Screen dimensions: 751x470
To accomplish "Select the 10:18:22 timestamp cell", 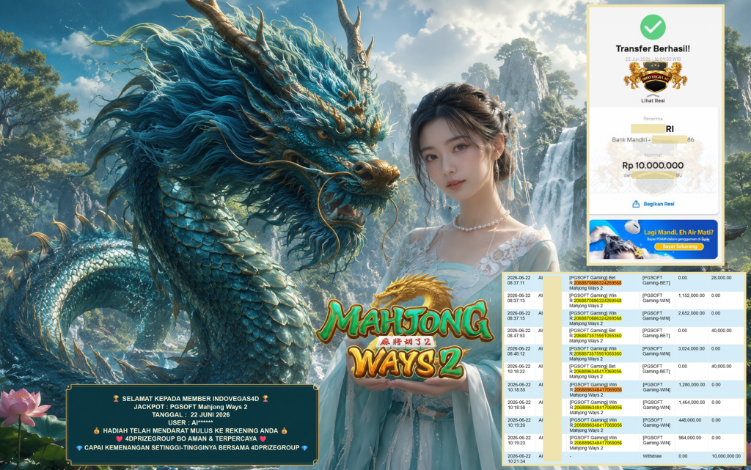I will click(x=519, y=369).
